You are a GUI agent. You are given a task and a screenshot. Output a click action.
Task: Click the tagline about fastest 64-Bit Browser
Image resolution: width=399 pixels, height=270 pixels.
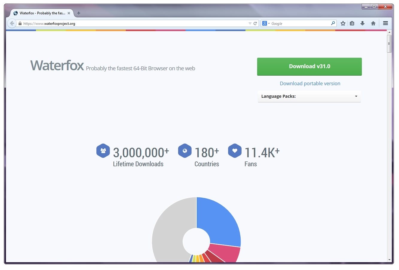140,68
